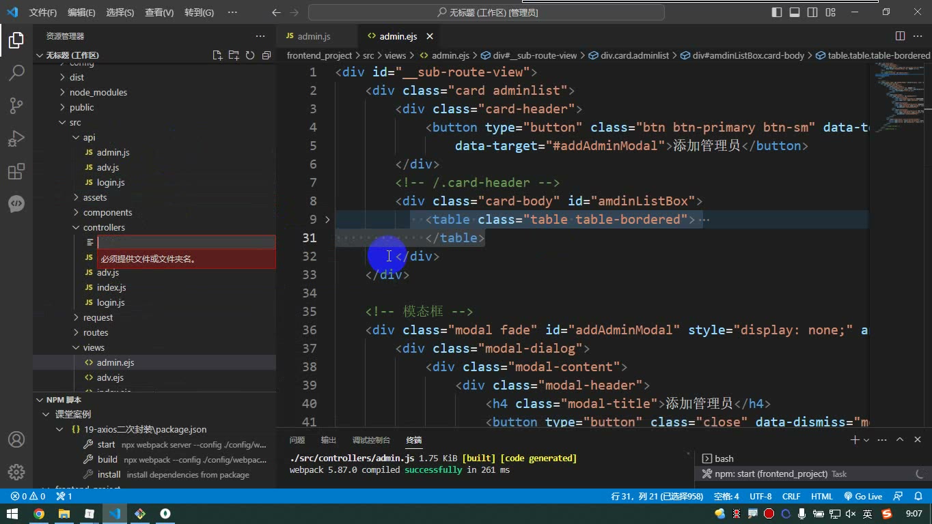Click the new file name input field
This screenshot has height=524, width=932.
click(x=186, y=242)
